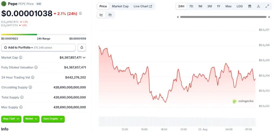Open the Buy / Sell dropdown

pos(11,119)
